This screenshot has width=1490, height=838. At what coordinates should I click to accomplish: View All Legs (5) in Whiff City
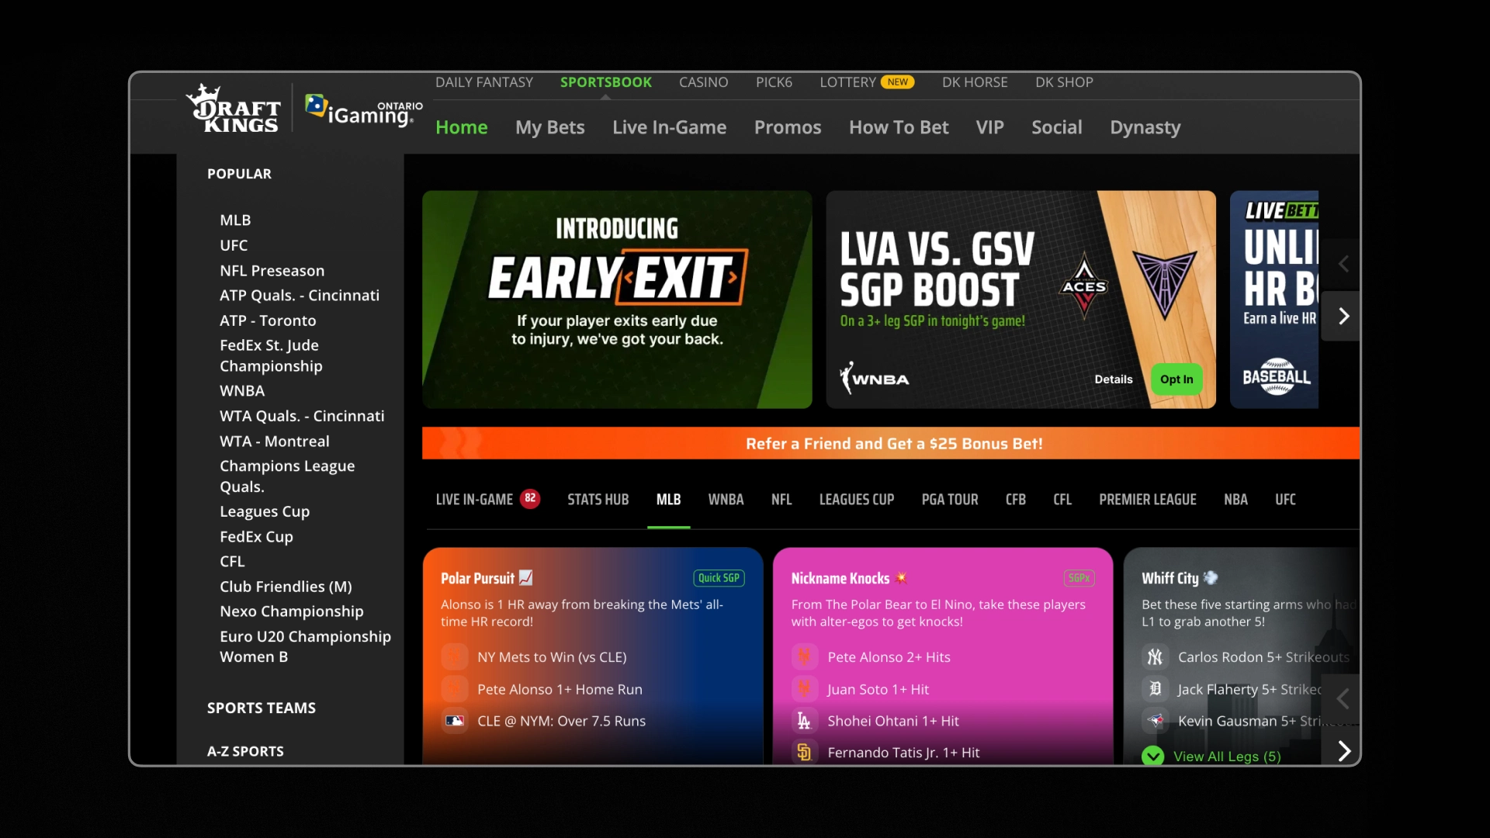[x=1227, y=757]
